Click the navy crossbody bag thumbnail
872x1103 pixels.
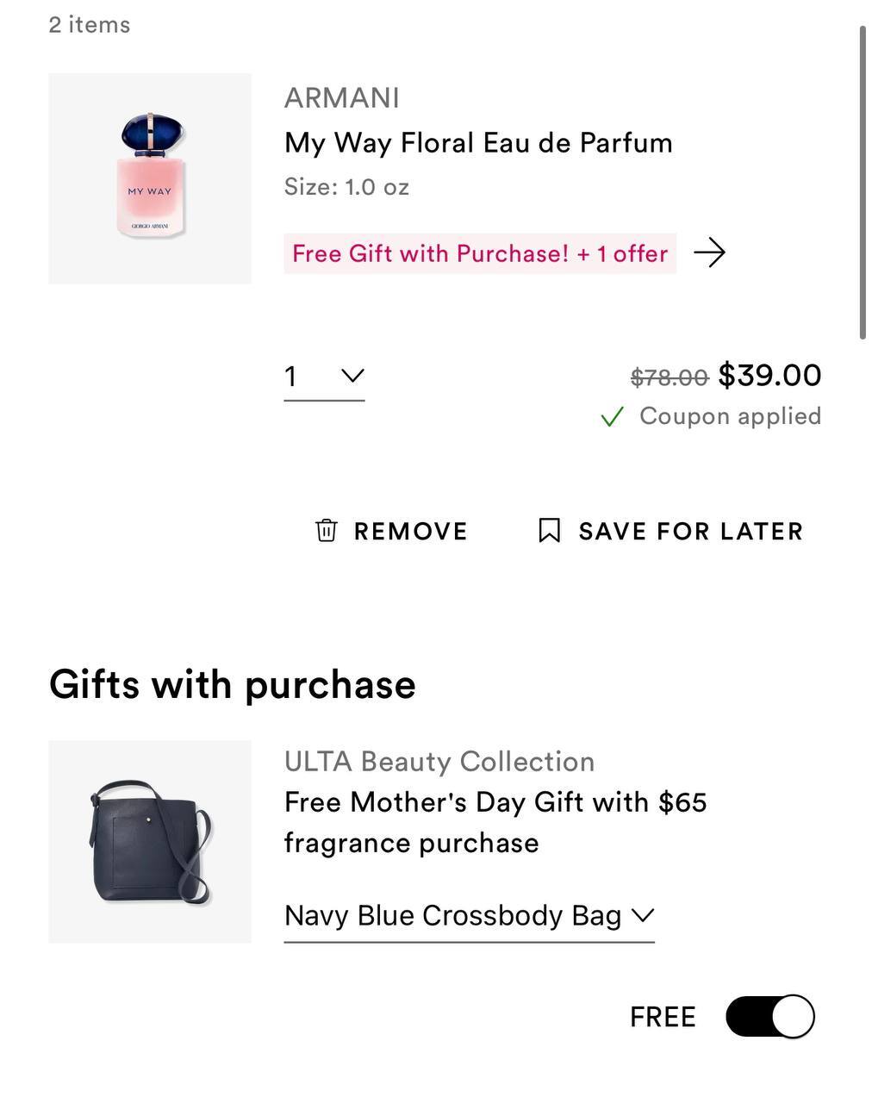tap(150, 841)
